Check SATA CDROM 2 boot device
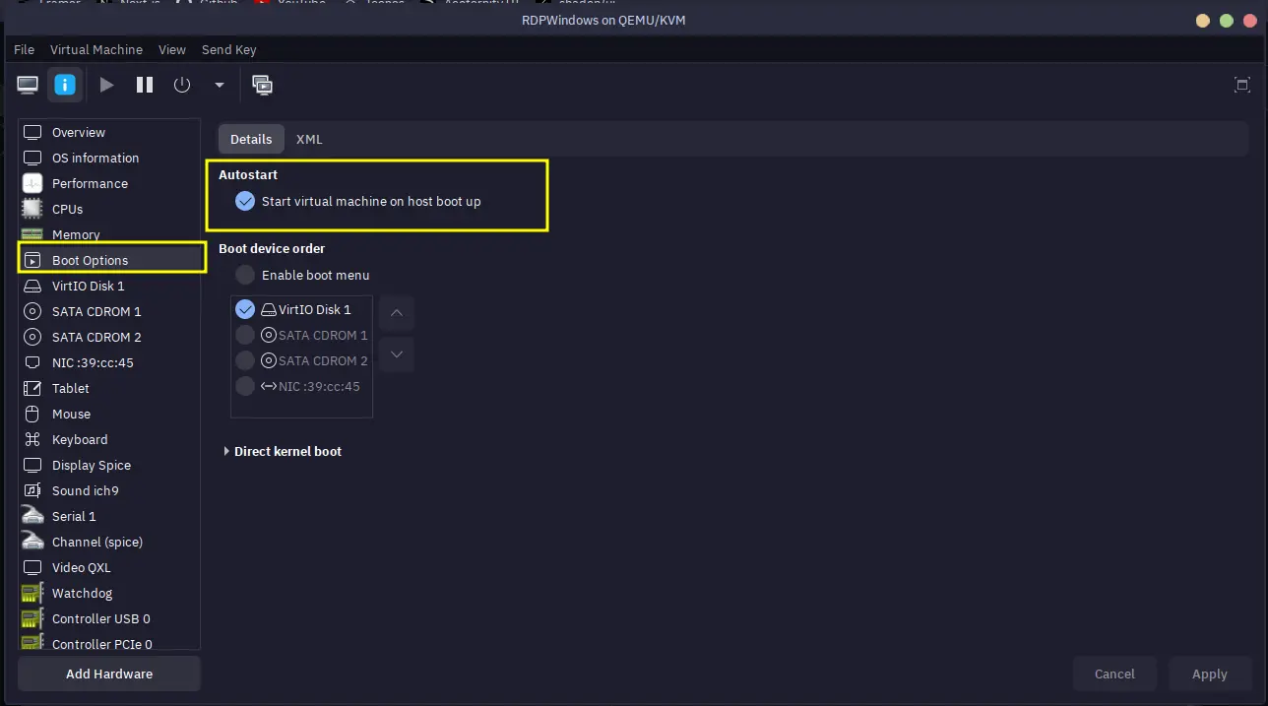Viewport: 1268px width, 706px height. [x=245, y=360]
